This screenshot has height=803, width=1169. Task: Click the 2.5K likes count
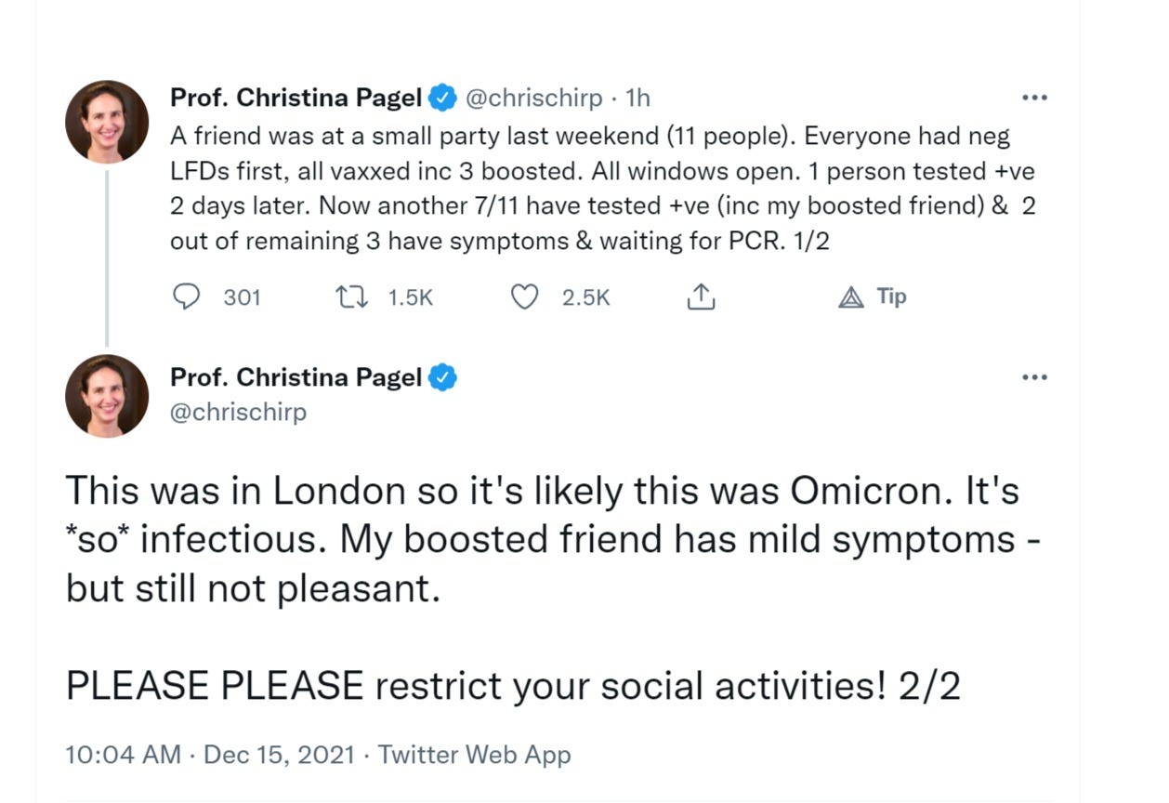(x=585, y=297)
